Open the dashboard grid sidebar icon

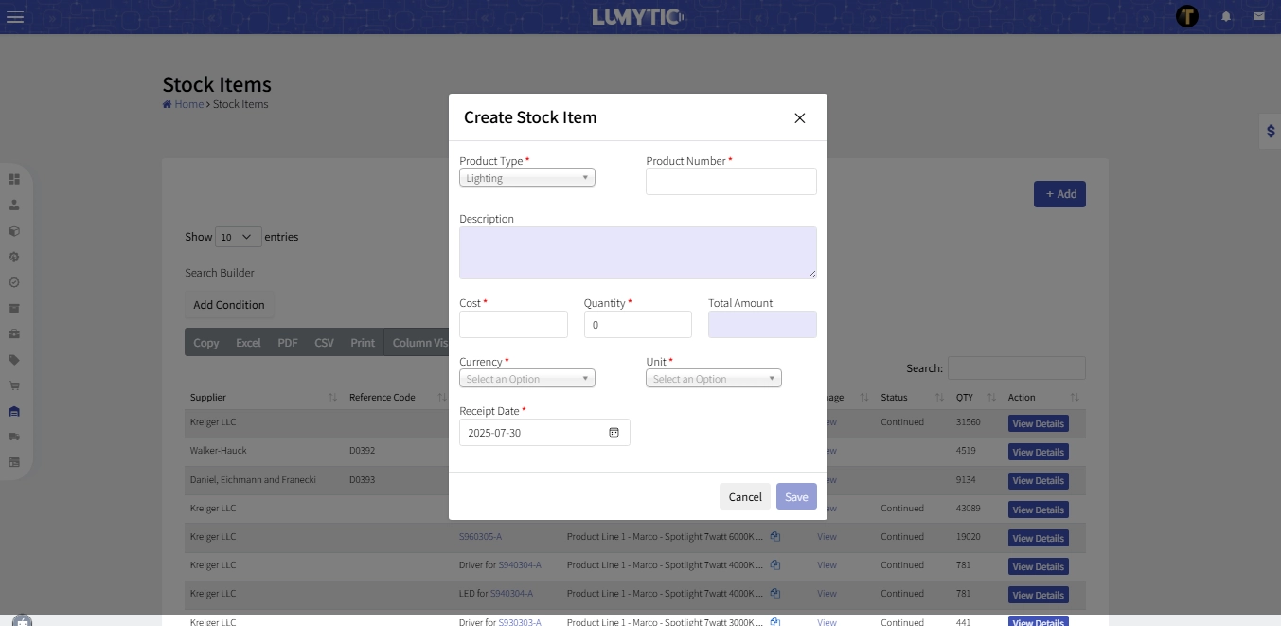pyautogui.click(x=14, y=179)
